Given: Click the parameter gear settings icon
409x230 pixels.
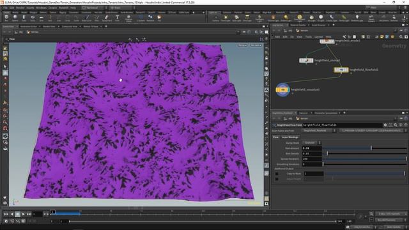Looking at the screenshot, I should pyautogui.click(x=385, y=125).
